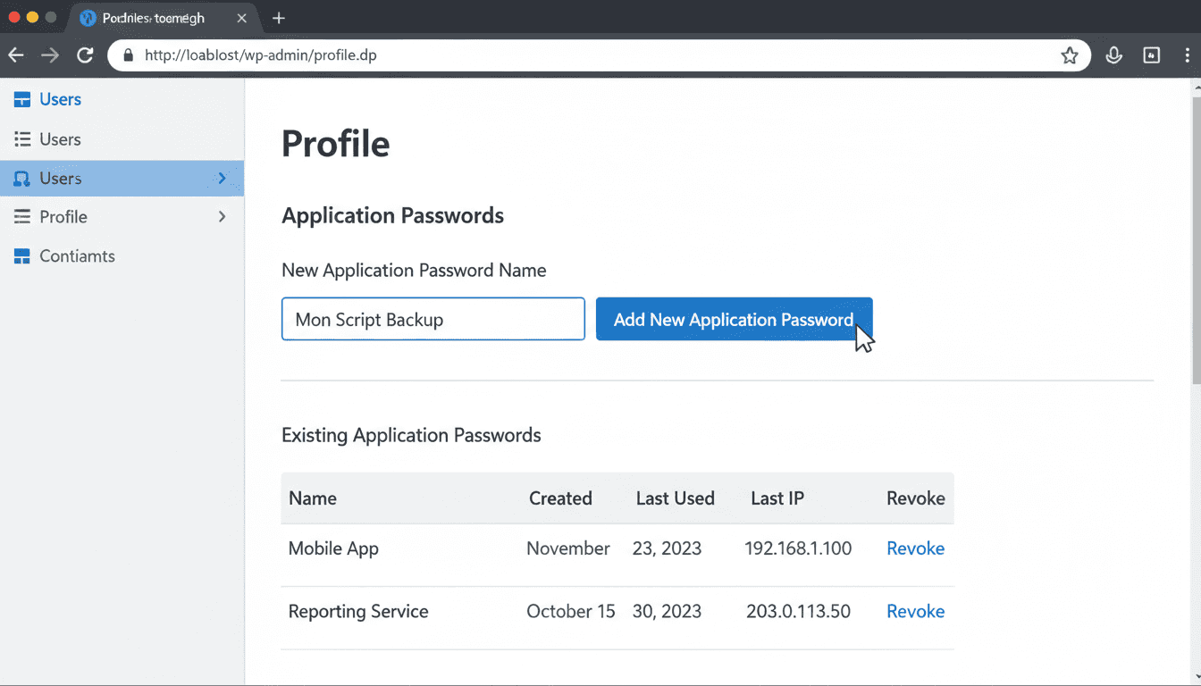Click the Last Used column header
Screen dimensions: 1201x686
pyautogui.click(x=676, y=498)
